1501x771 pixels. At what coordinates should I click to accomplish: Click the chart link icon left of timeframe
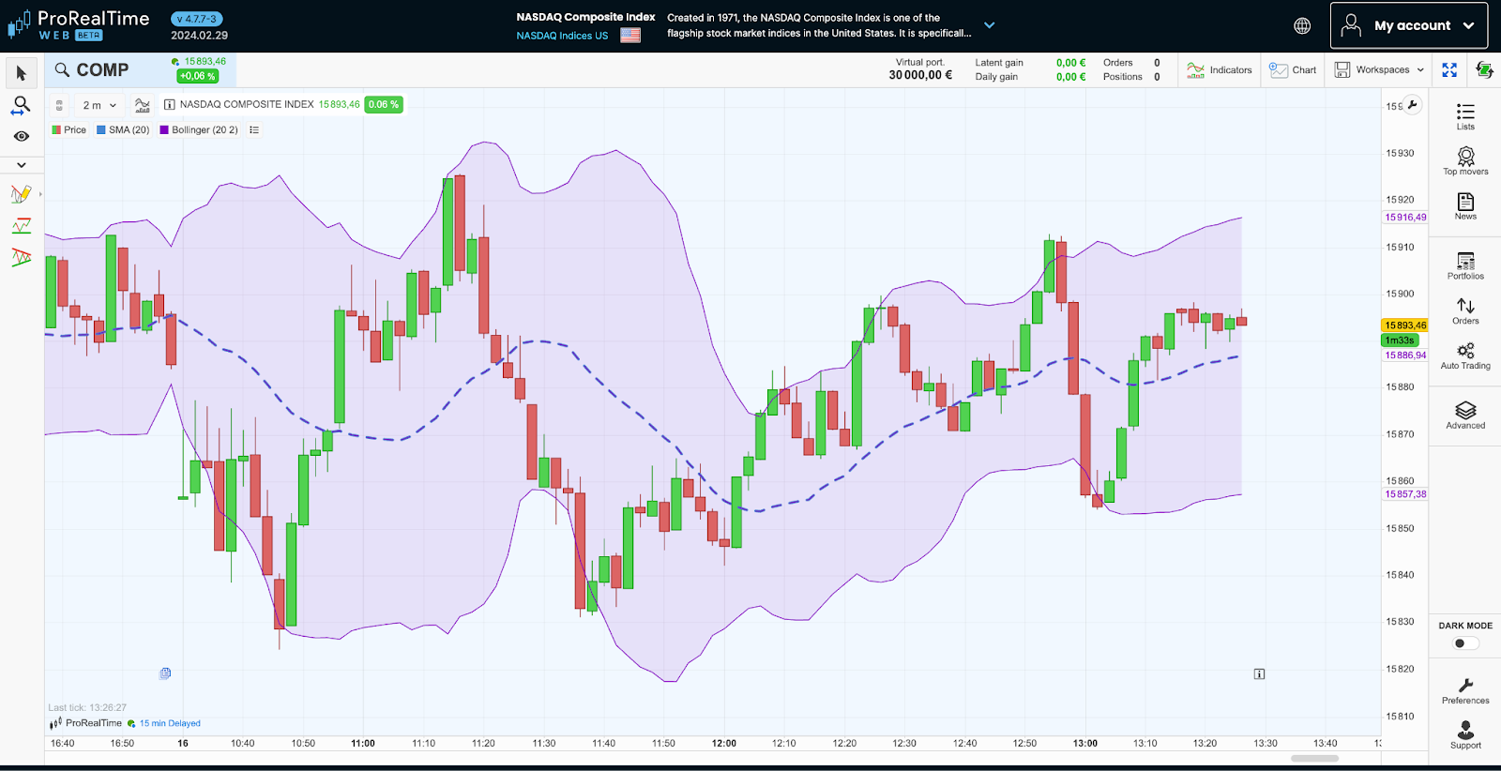click(59, 105)
